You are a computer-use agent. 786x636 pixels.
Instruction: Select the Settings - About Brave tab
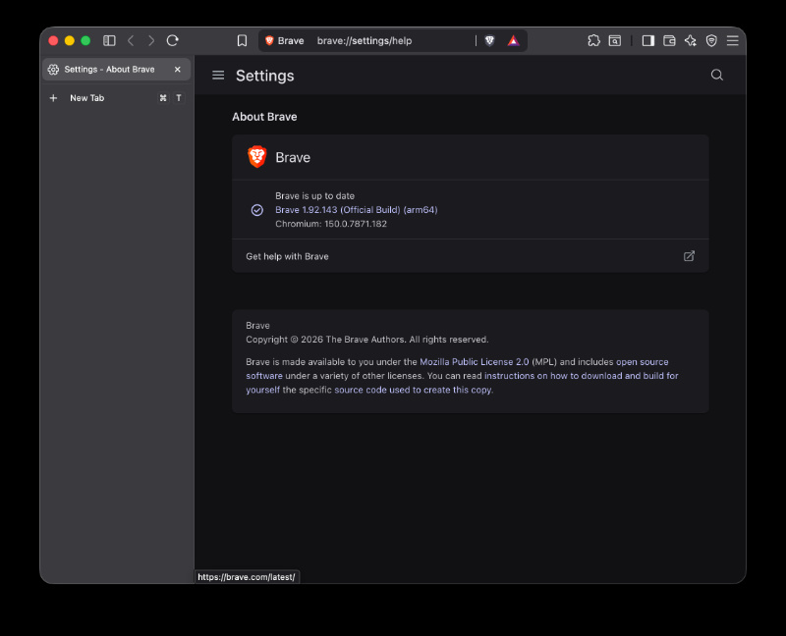tap(116, 69)
